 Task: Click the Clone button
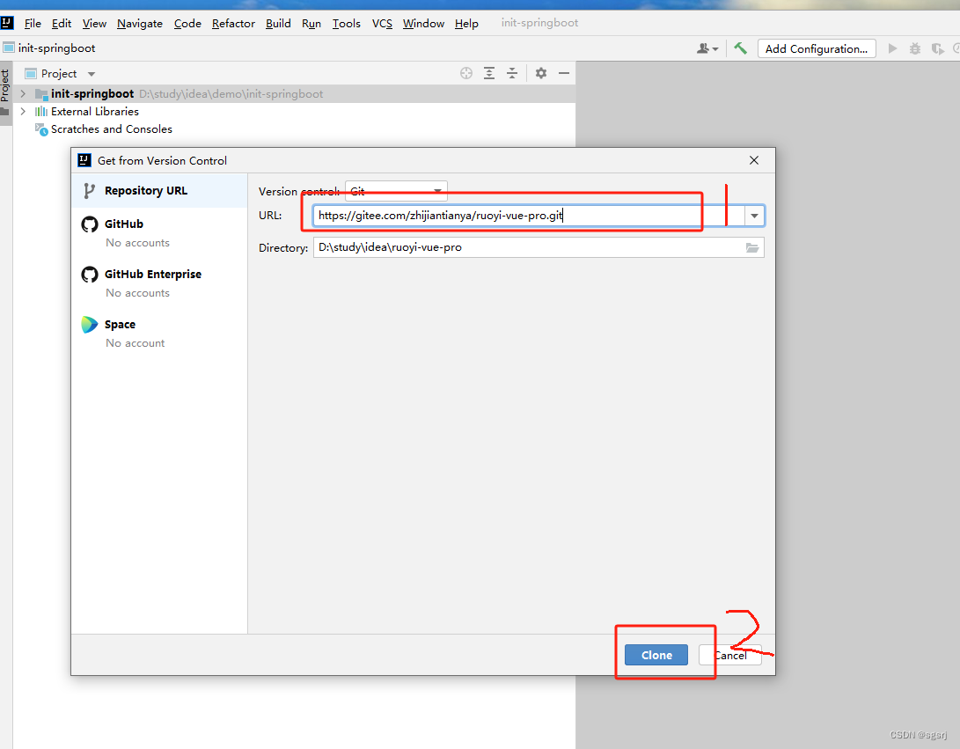click(656, 655)
